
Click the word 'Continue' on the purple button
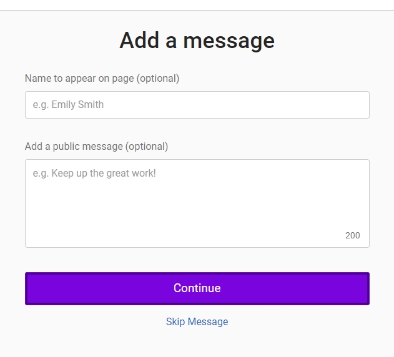(x=197, y=288)
